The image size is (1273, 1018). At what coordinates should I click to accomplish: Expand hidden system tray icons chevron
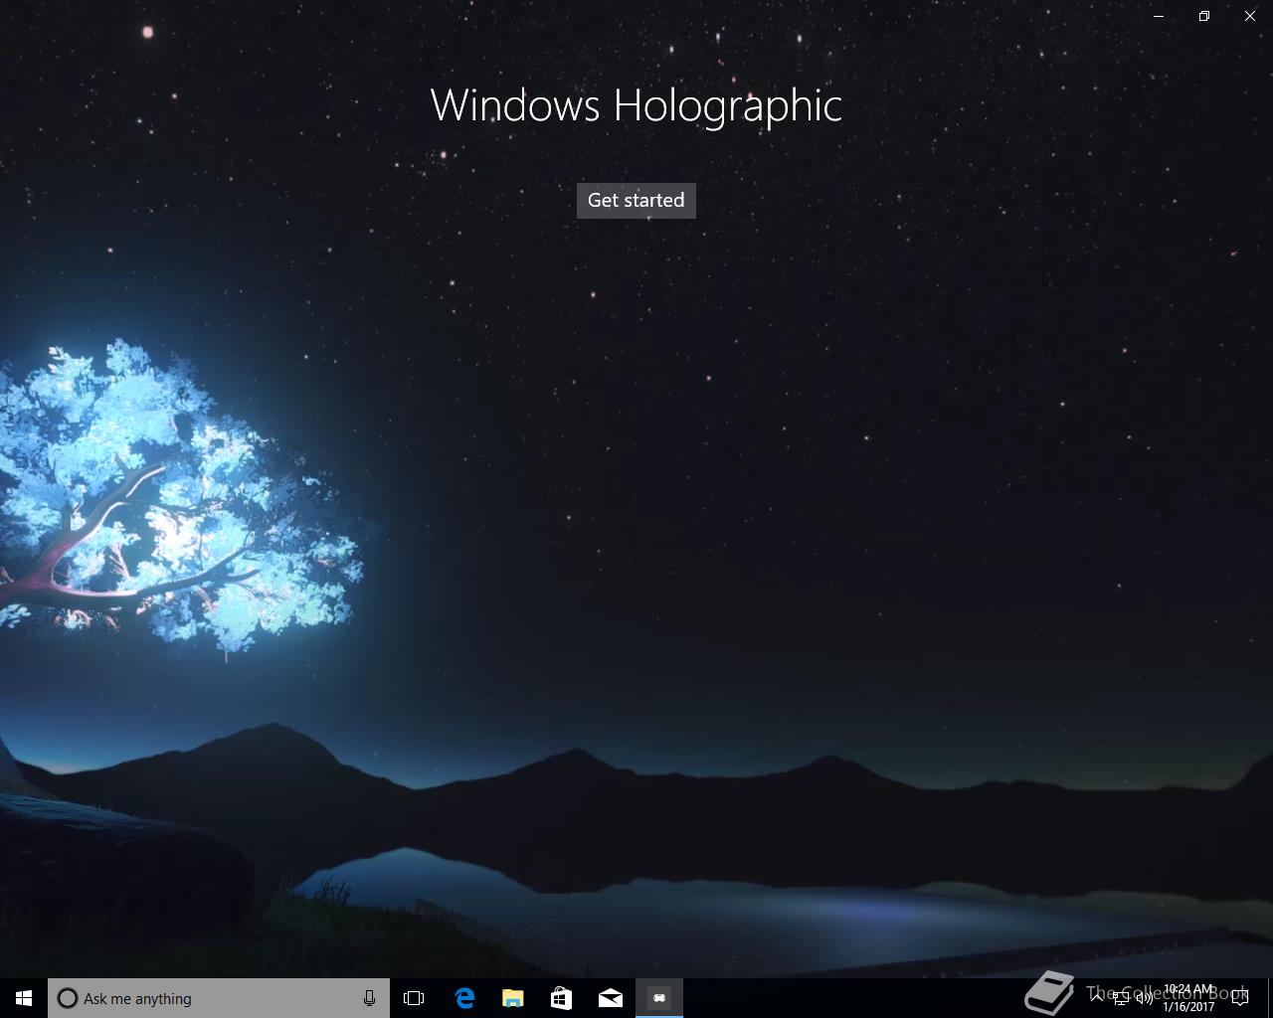[x=1097, y=998]
